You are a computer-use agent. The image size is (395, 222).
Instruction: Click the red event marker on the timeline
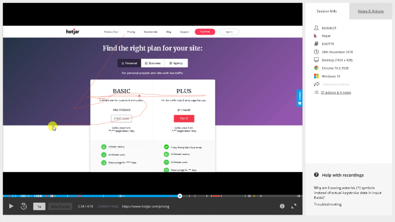[x=216, y=196]
